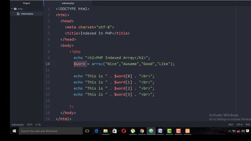Open the green Camtasia taskbar icon
Screen dimensions: 251x141
point(169,131)
